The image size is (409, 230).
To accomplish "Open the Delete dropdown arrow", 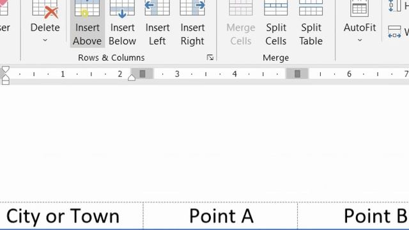I will tap(45, 40).
